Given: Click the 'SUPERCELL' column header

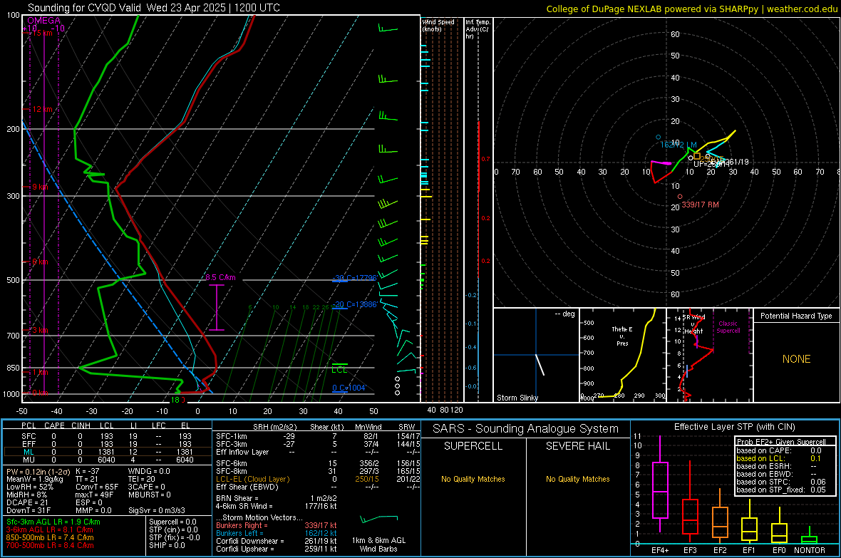Looking at the screenshot, I should click(x=473, y=446).
